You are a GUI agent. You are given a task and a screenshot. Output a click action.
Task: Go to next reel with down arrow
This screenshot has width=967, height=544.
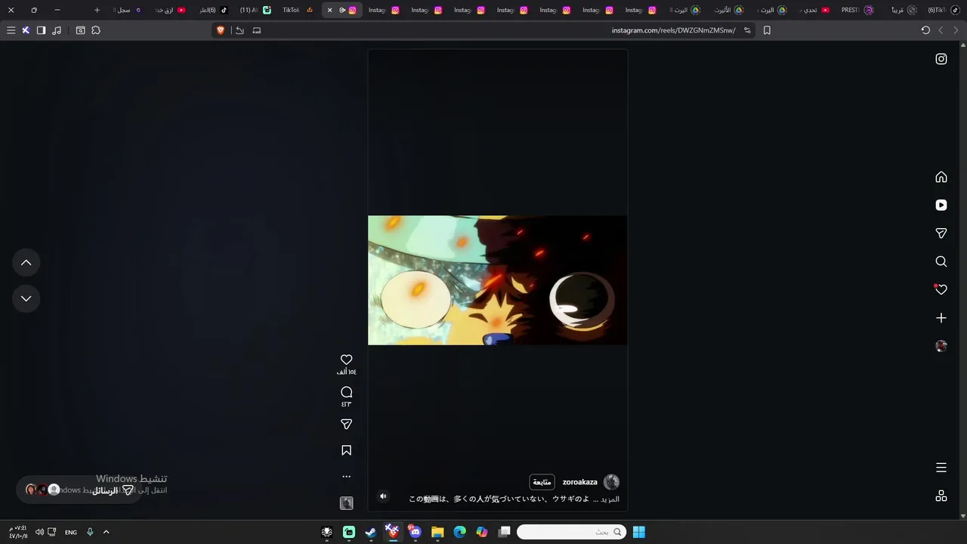(26, 298)
